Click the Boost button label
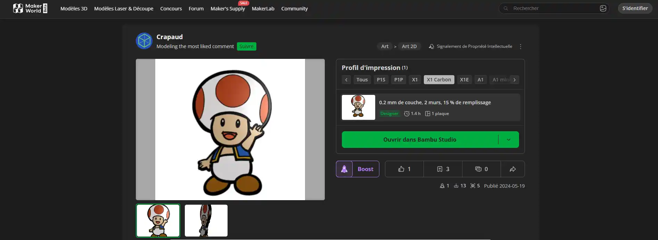This screenshot has width=658, height=240. (365, 169)
